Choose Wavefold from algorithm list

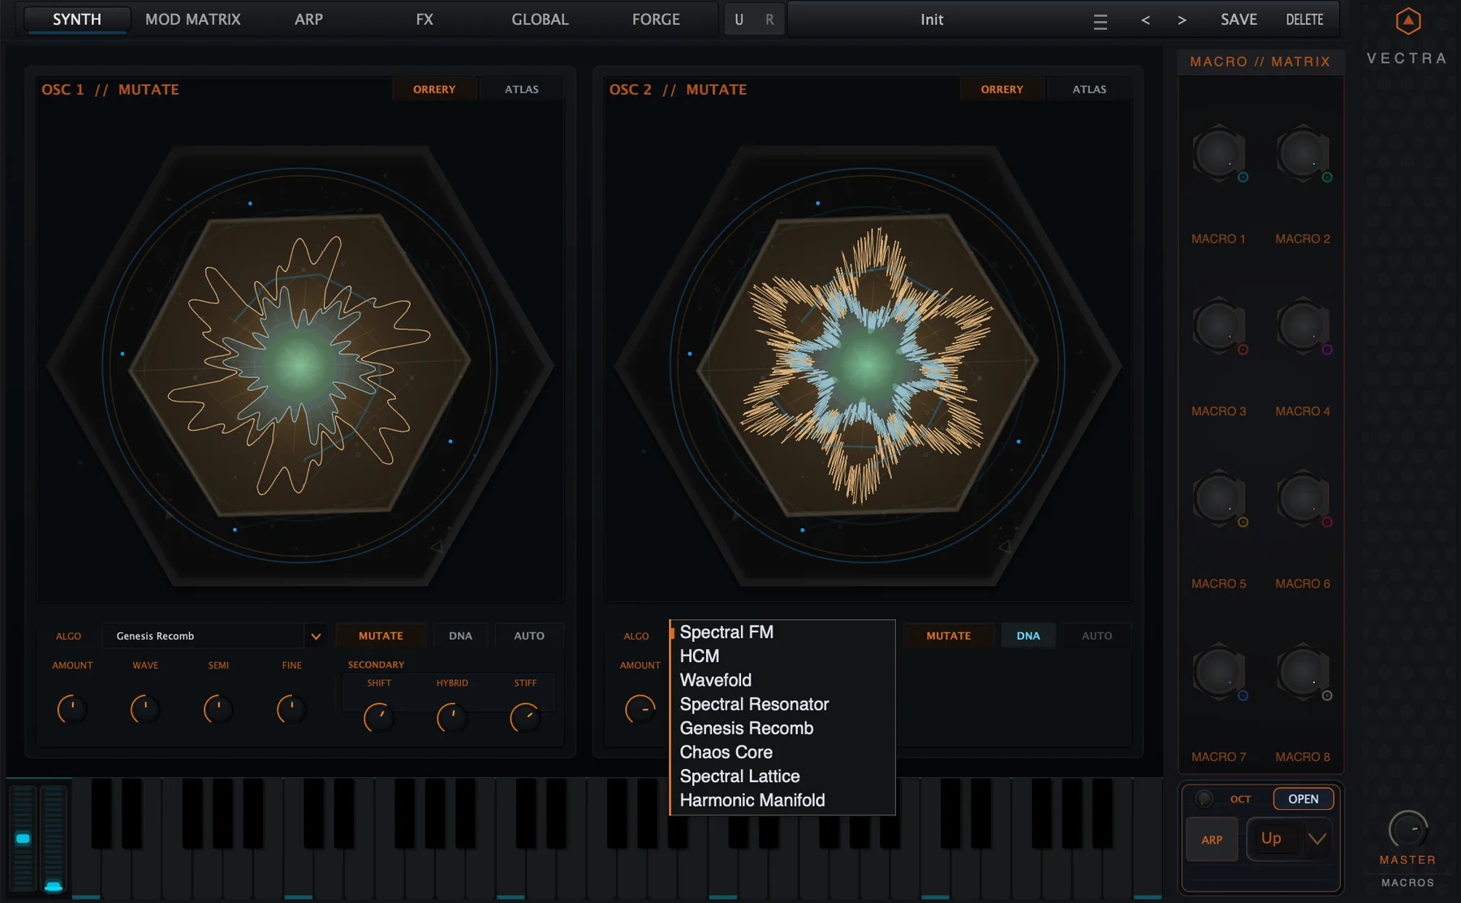pos(782,680)
